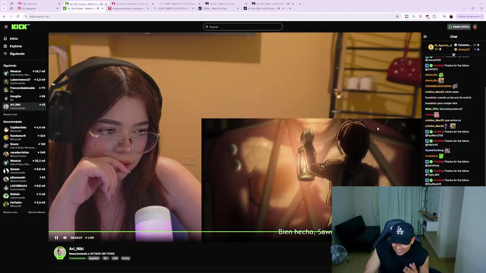The width and height of the screenshot is (486, 273).
Task: Switch to COMO SABER SI LE GUSTO tab
Action: 173,8
